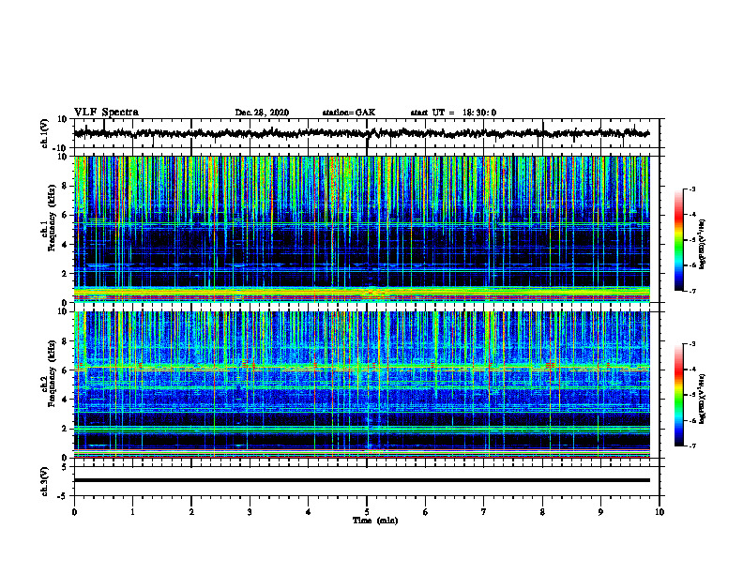Click the ch.1 spectrogram colorbar gradient

(678, 240)
